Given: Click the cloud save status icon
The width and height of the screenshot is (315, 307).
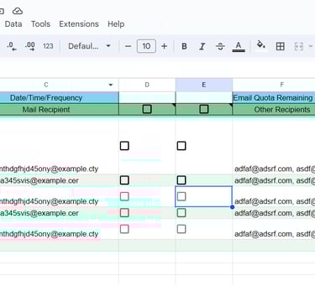Looking at the screenshot, I should click(x=18, y=11).
